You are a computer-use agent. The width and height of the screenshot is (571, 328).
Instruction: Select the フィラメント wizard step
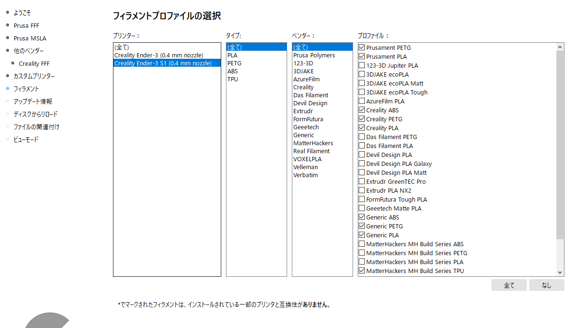[x=26, y=89]
